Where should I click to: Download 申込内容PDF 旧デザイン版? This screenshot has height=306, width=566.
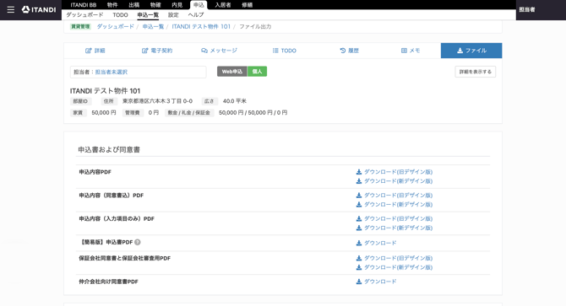coord(395,172)
